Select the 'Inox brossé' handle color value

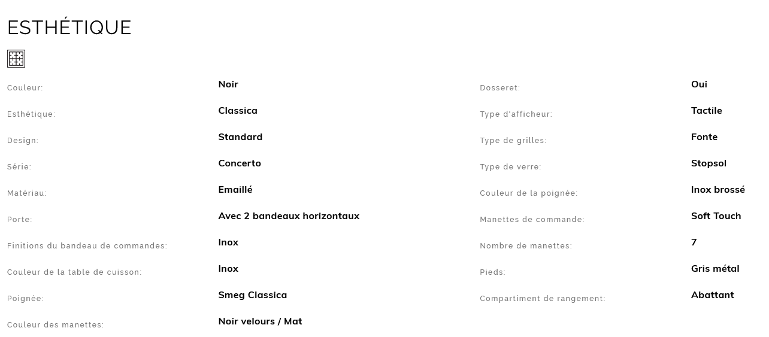pos(718,190)
